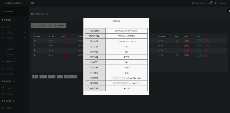Click the red 删除 delete button in row 4

tap(207, 55)
